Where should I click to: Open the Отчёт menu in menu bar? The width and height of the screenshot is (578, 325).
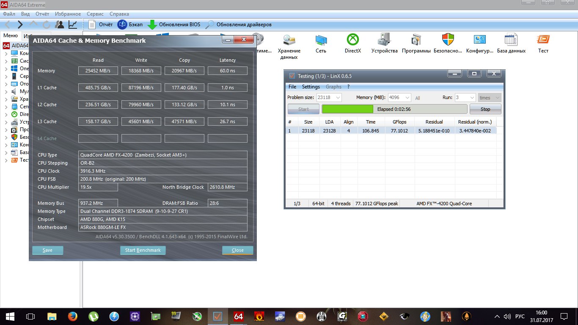[x=42, y=14]
